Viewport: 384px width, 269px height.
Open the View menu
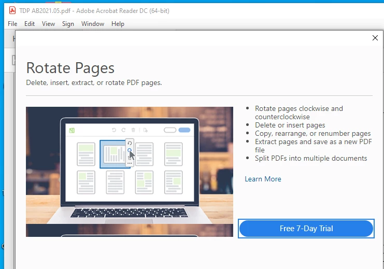[48, 24]
